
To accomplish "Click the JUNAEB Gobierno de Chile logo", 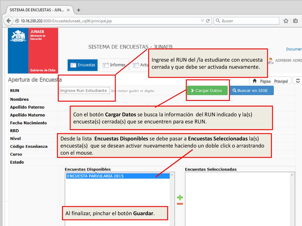I will 33,51.
